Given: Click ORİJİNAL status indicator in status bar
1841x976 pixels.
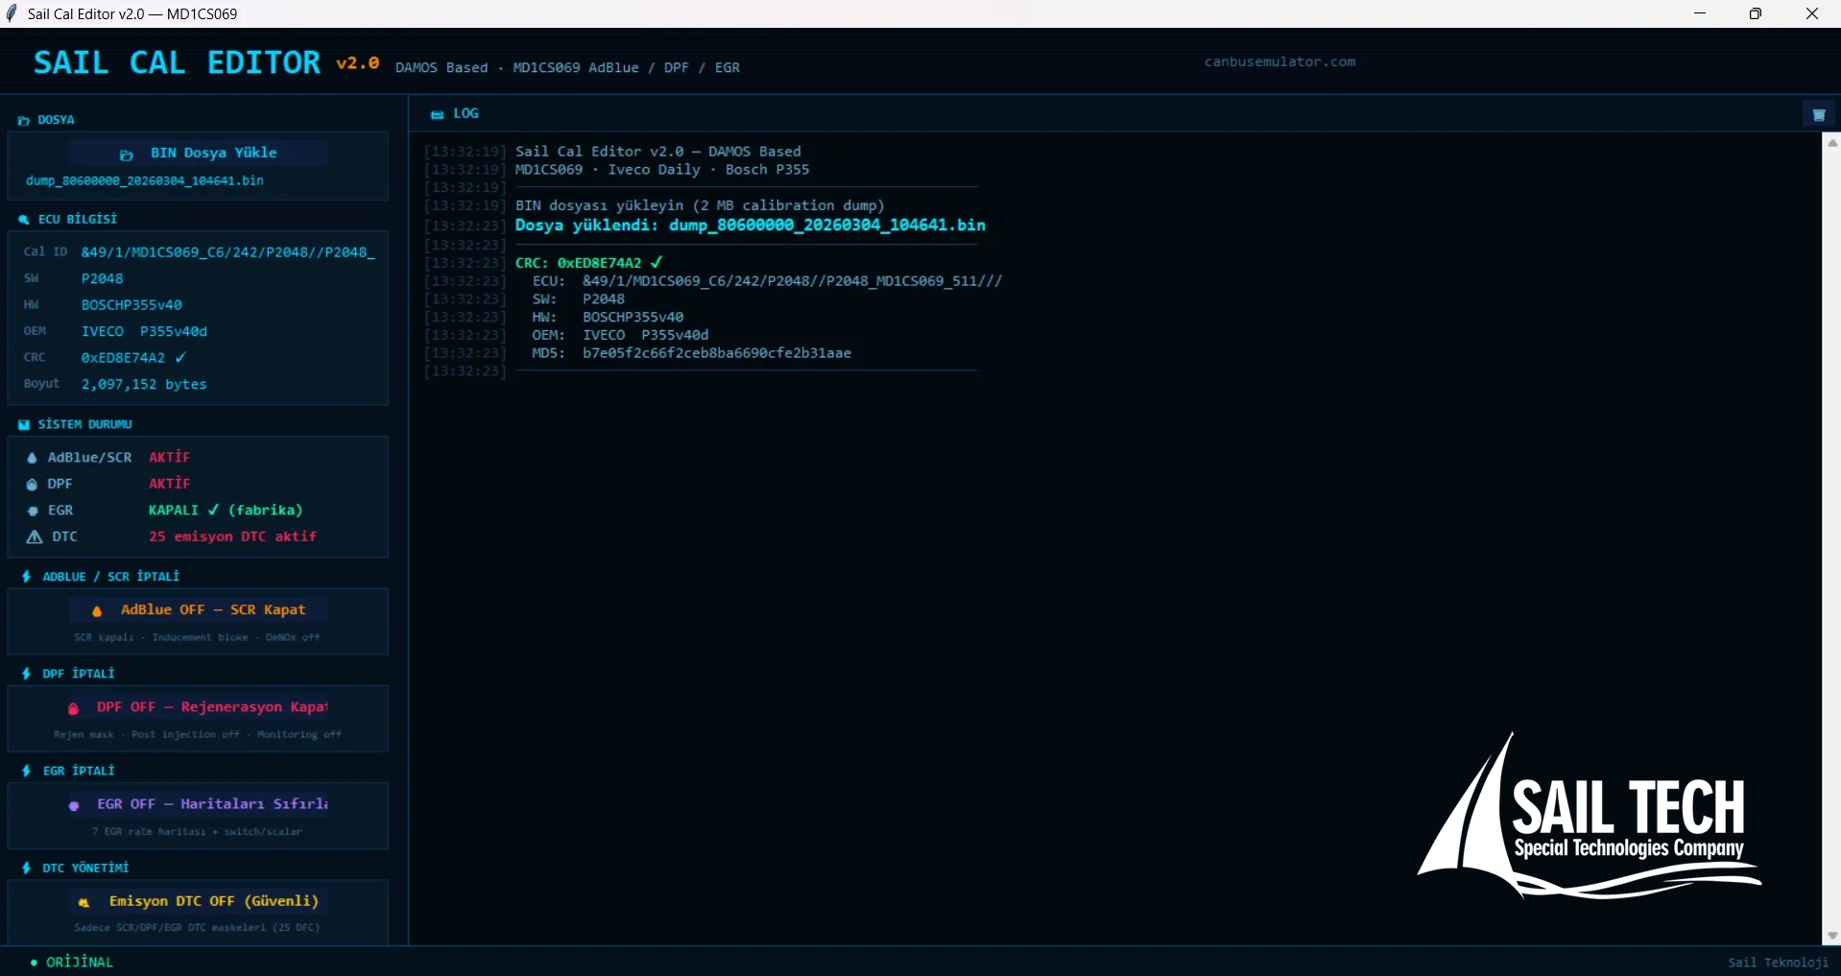Looking at the screenshot, I should tap(72, 963).
